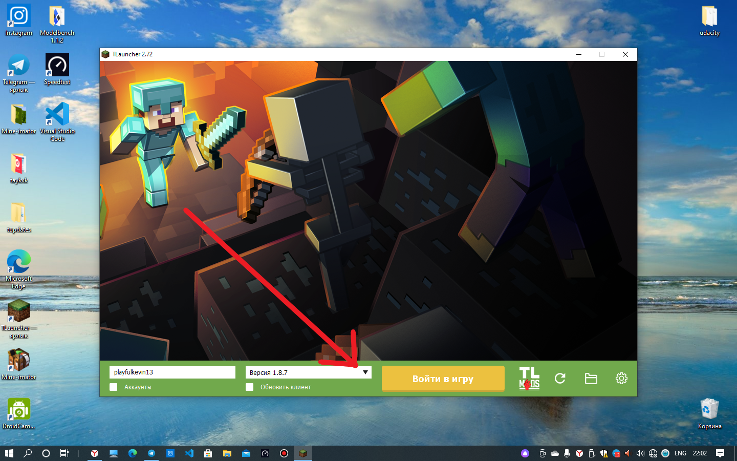Image resolution: width=737 pixels, height=461 pixels.
Task: Select Visual Studio Code desktop icon
Action: click(57, 122)
